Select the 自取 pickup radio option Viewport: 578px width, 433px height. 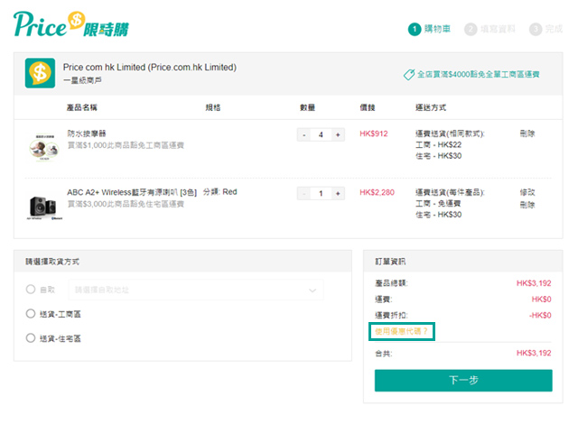31,290
